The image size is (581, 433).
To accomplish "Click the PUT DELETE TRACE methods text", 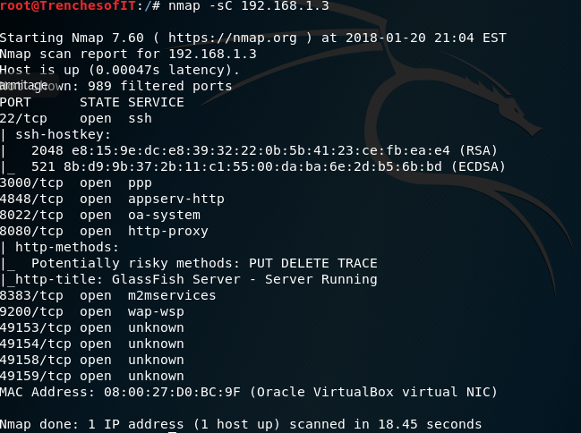I will pyautogui.click(x=313, y=263).
